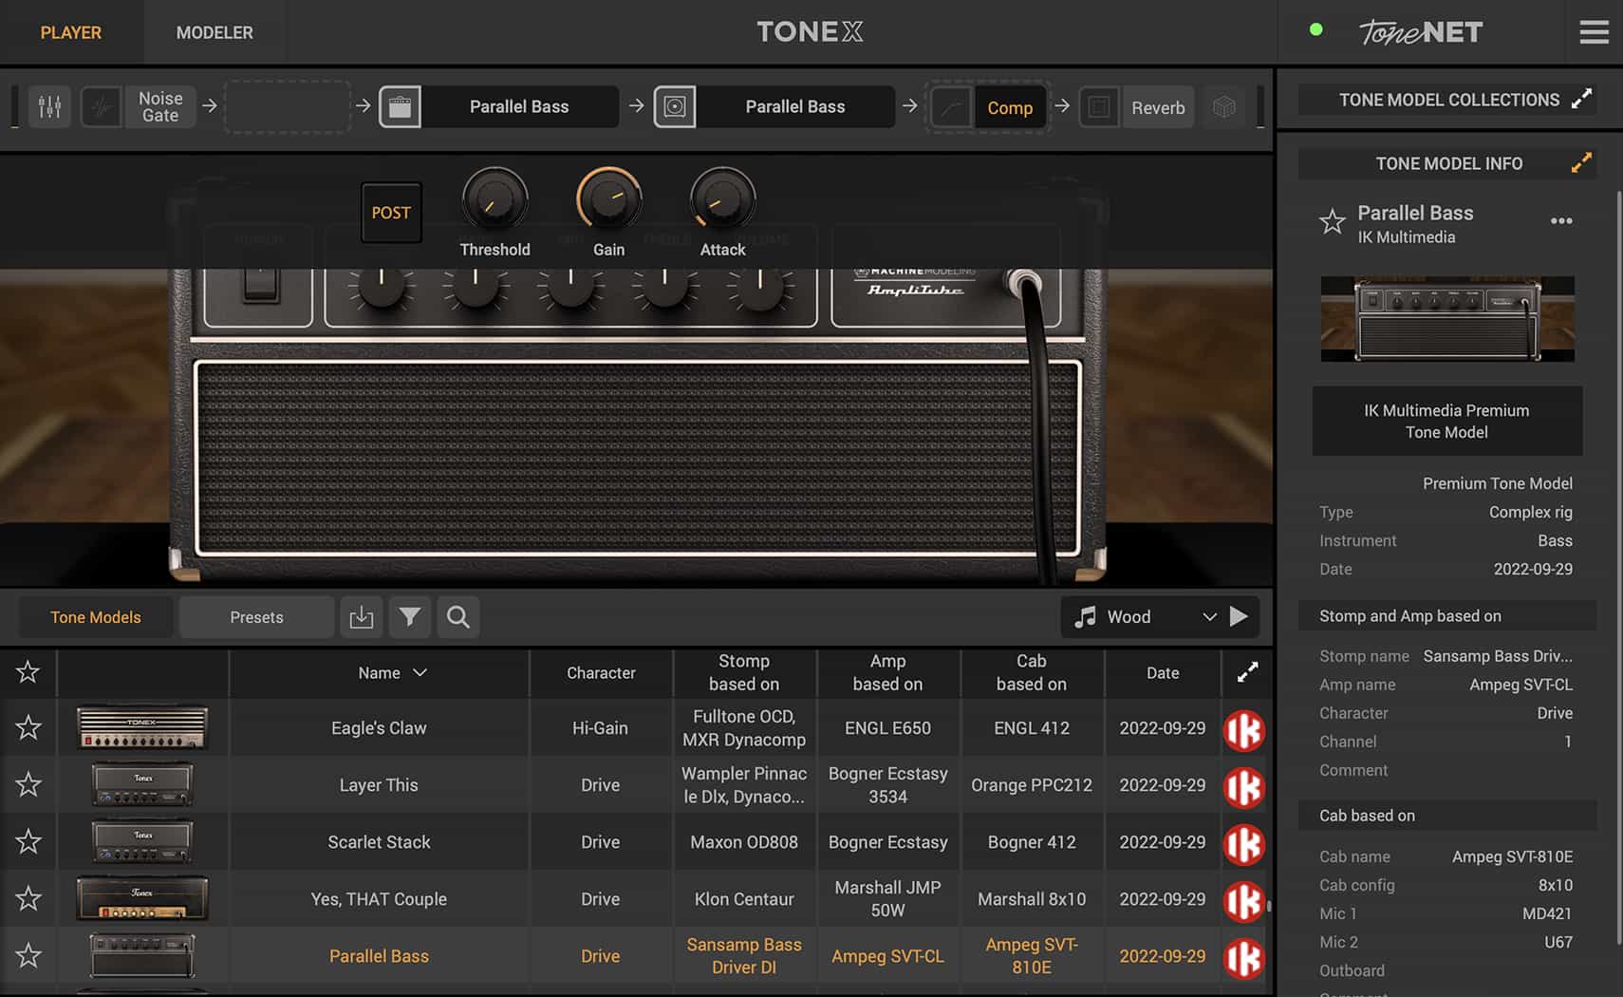Collapse the Tone Model Info panel
Viewport: 1623px width, 997px height.
[x=1581, y=163]
